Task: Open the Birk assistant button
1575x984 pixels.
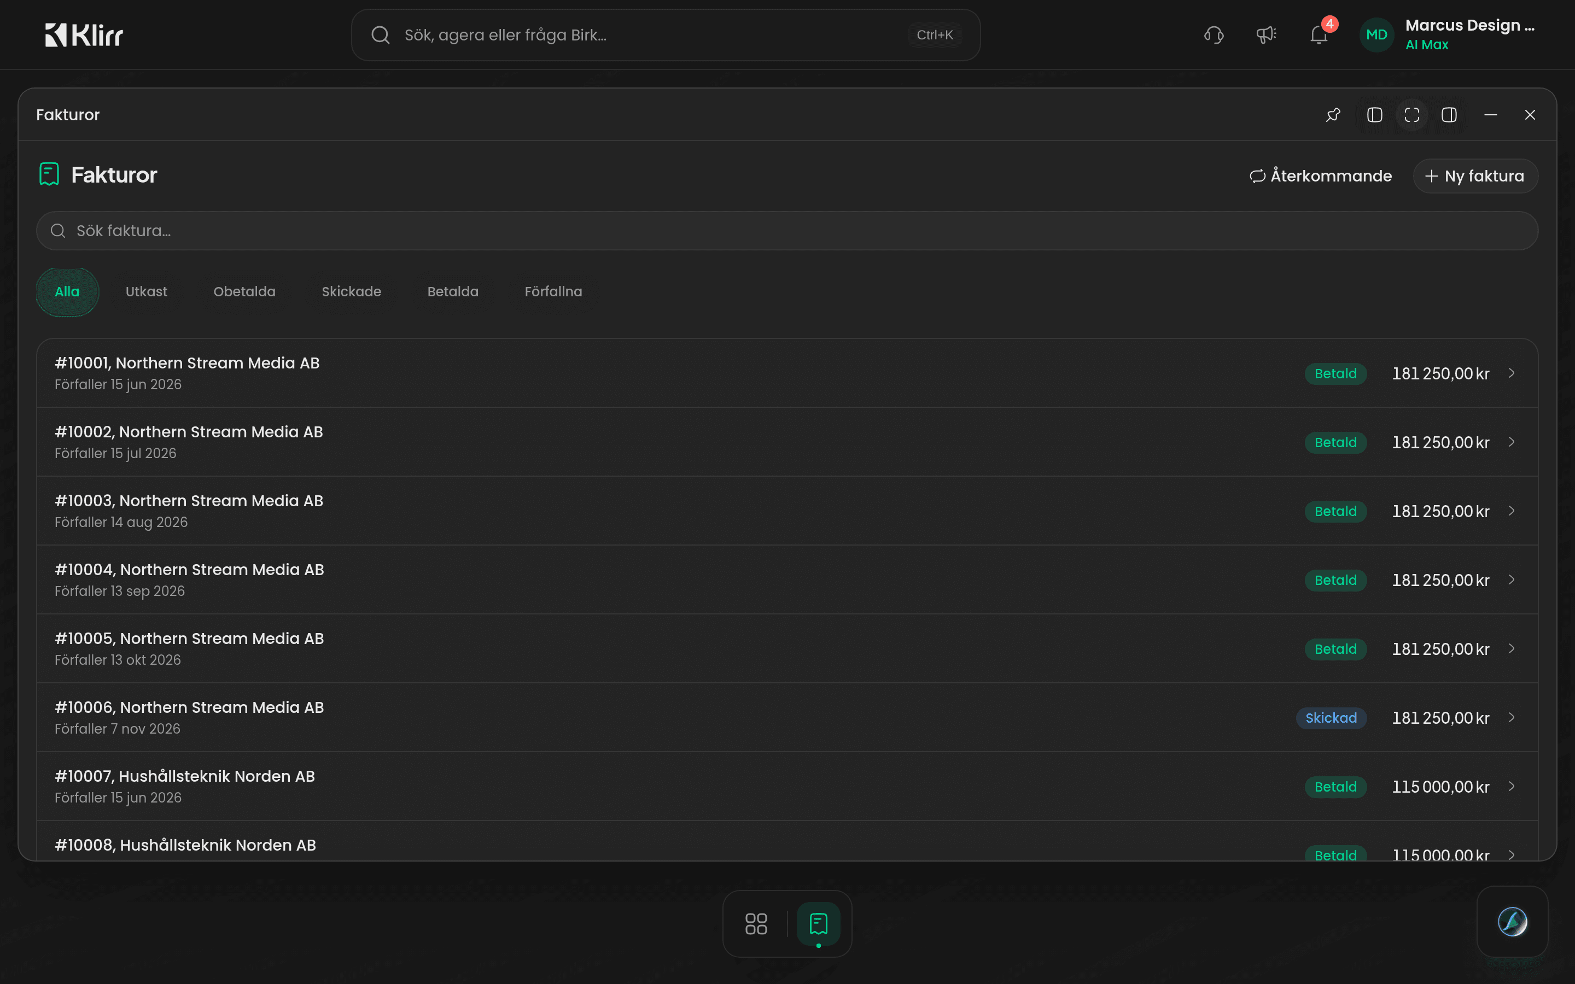Action: 1512,922
